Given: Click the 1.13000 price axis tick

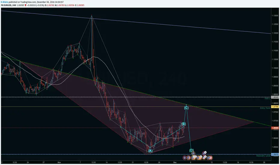Looking at the screenshot, I should click(x=275, y=16).
